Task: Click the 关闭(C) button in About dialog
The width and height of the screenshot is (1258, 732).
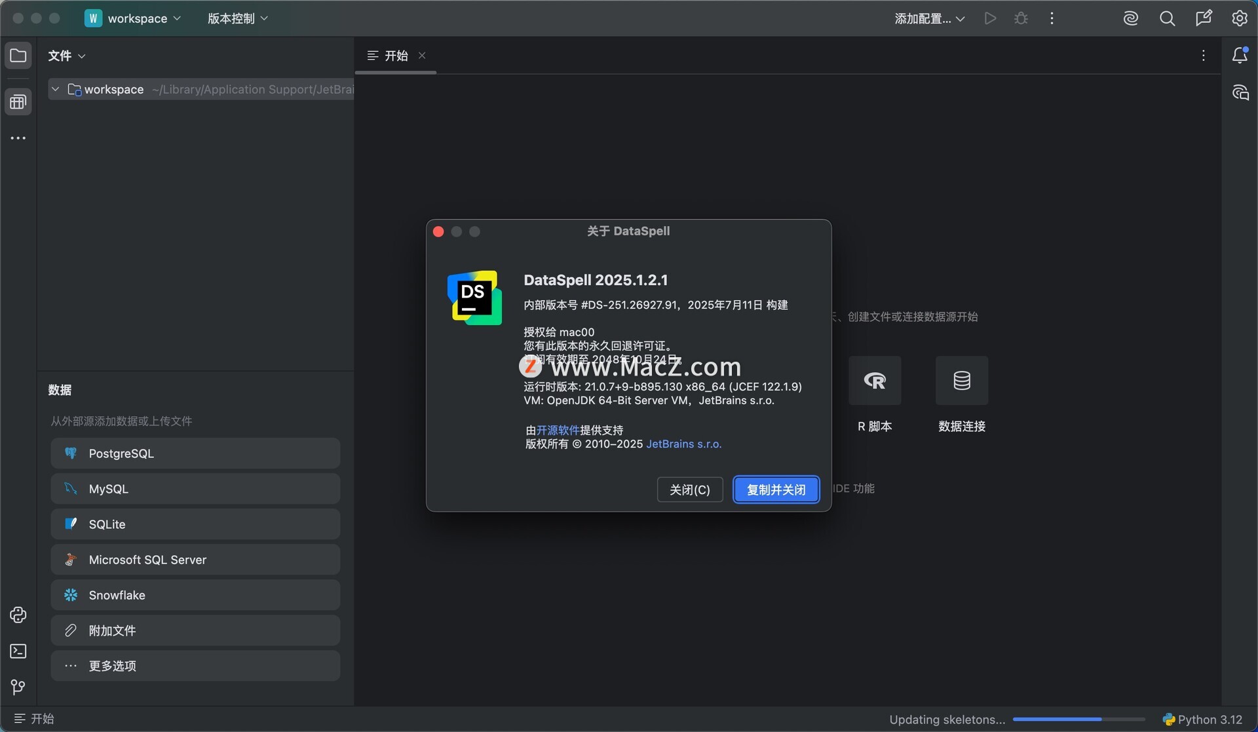Action: [x=690, y=490]
